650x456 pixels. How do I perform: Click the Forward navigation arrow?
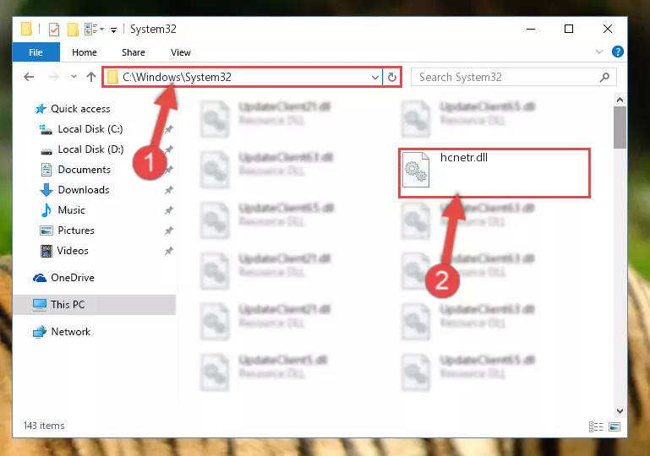(x=54, y=77)
